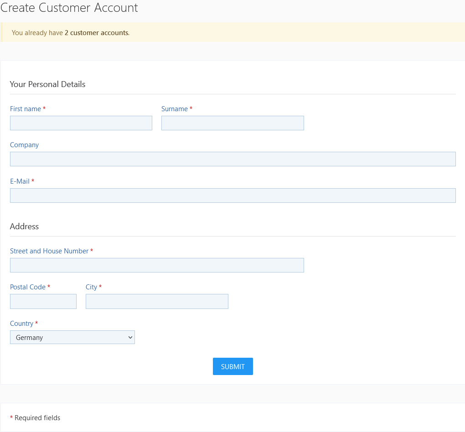This screenshot has height=432, width=465.
Task: Click the "City" field label
Action: coord(91,287)
